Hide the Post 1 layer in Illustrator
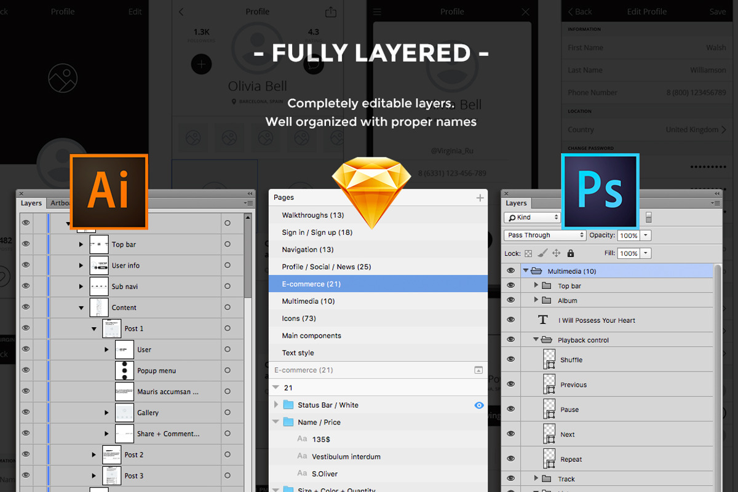This screenshot has width=738, height=492. pos(26,328)
